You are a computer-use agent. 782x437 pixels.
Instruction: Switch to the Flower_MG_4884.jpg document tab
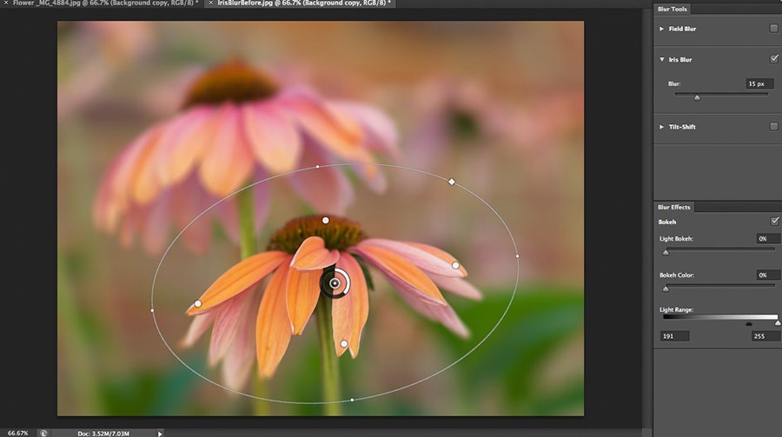100,4
